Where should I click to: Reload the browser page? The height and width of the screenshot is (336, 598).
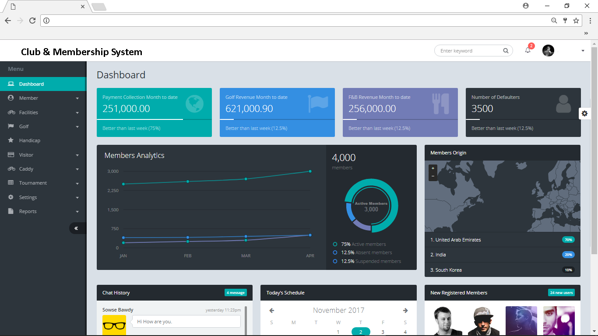click(x=32, y=21)
